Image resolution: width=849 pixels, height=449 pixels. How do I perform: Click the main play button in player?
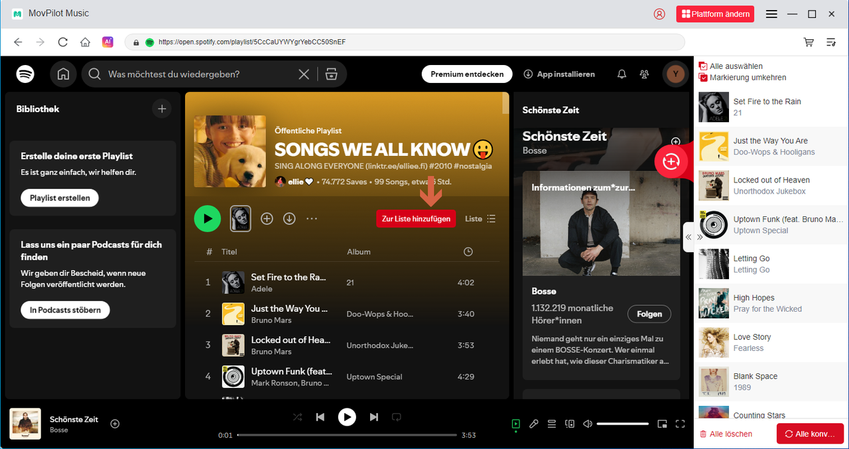click(x=347, y=417)
